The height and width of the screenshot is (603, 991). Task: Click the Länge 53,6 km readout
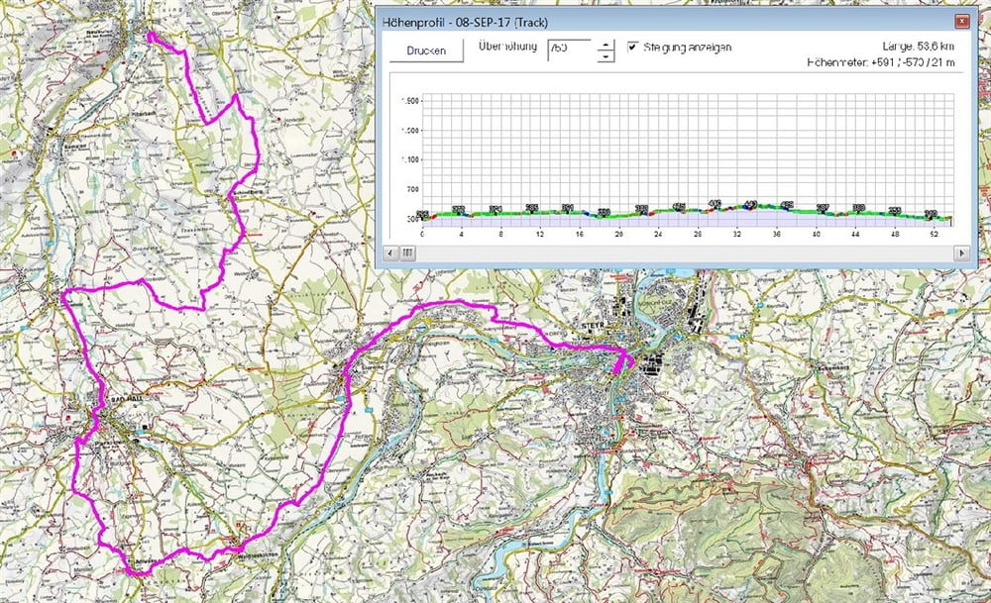(x=919, y=46)
